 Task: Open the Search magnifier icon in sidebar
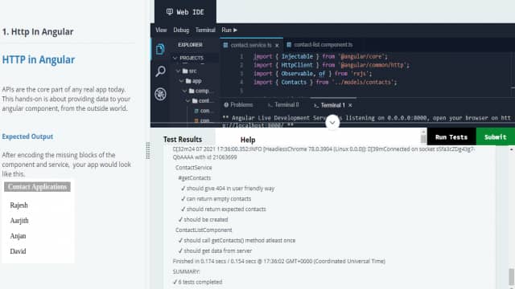160,71
